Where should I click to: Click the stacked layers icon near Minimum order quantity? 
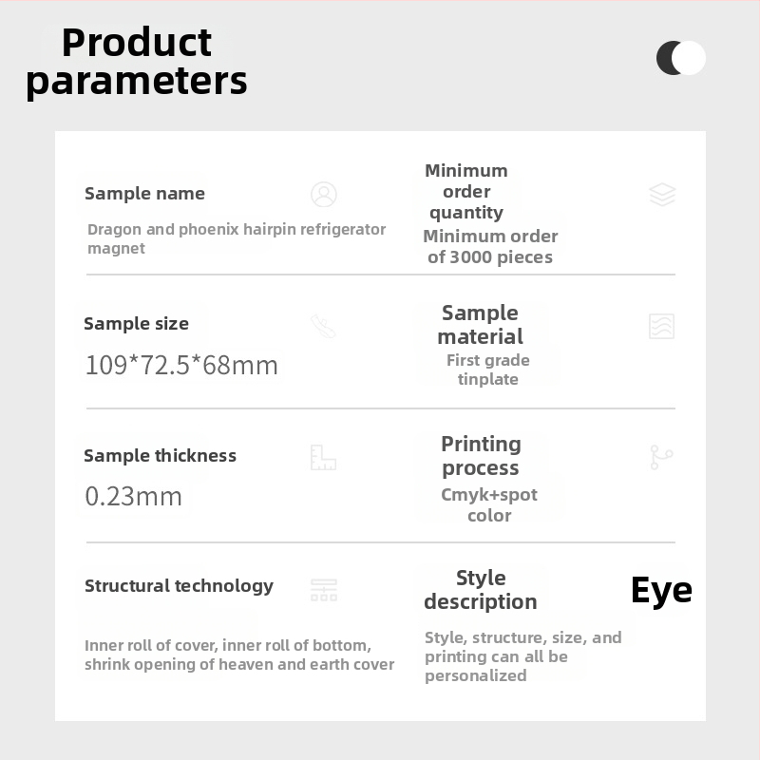tap(662, 194)
